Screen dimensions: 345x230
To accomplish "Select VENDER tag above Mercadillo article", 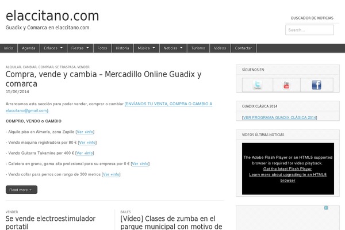I will pos(83,67).
